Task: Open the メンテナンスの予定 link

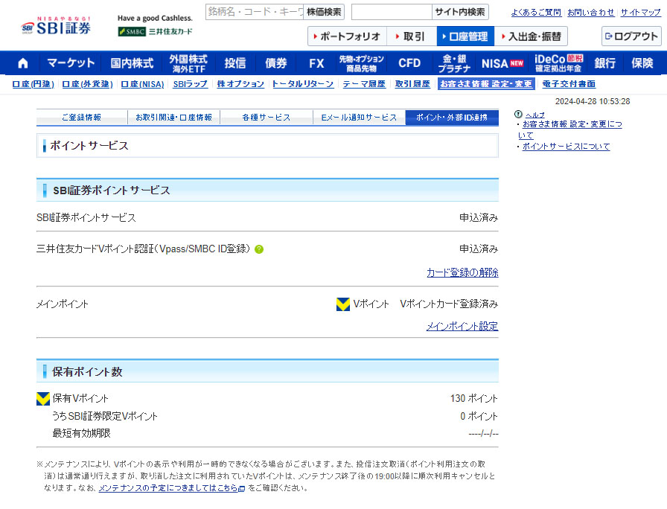Action: point(169,488)
